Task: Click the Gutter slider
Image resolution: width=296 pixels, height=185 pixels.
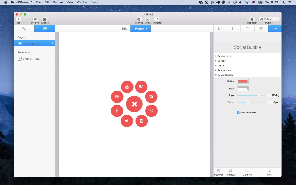Action: click(x=251, y=103)
